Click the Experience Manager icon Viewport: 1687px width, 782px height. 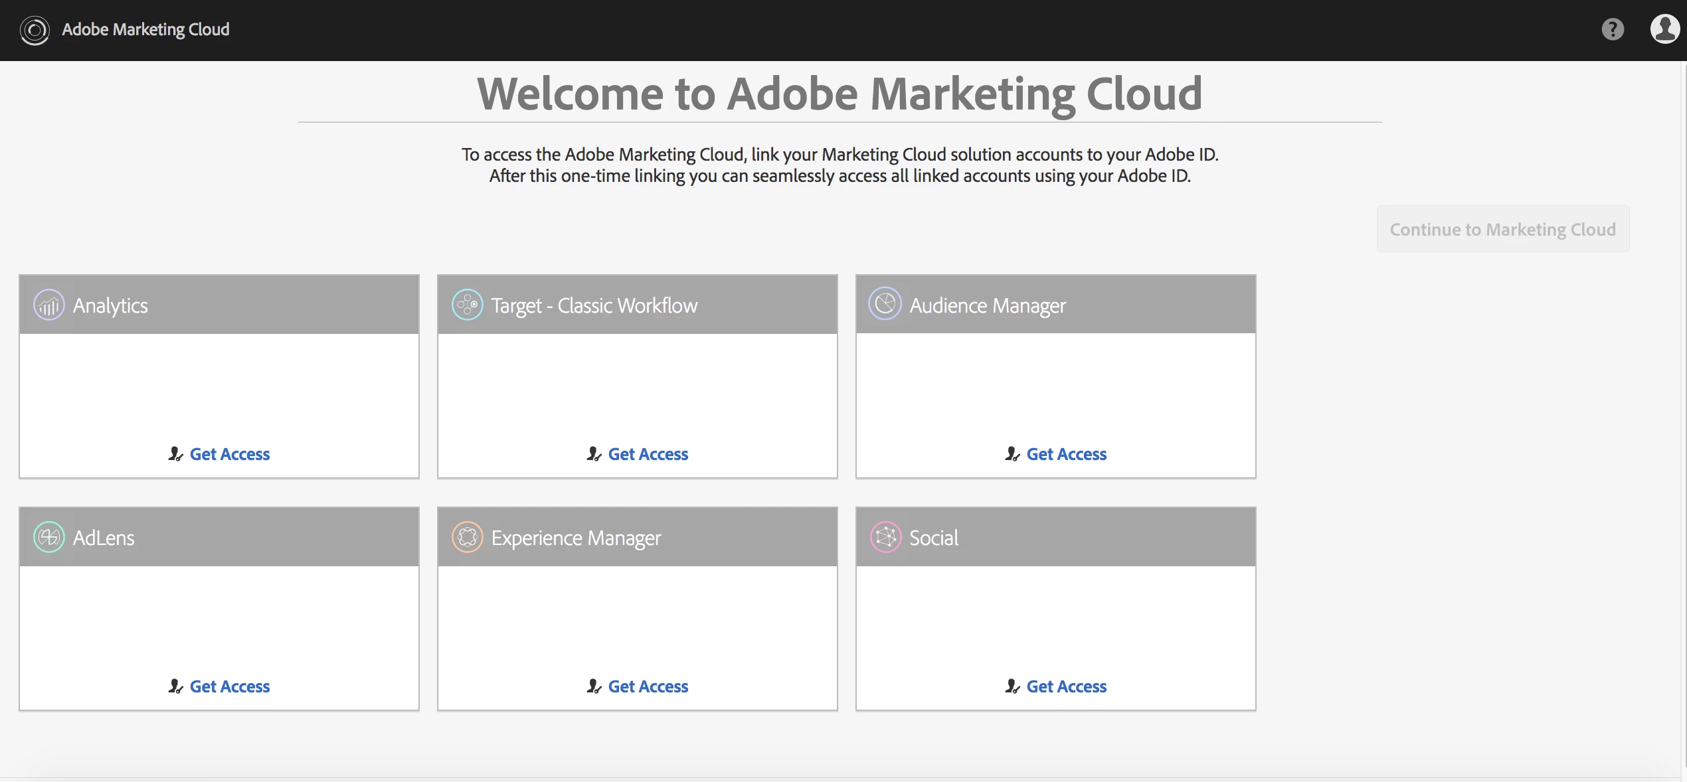pyautogui.click(x=467, y=537)
